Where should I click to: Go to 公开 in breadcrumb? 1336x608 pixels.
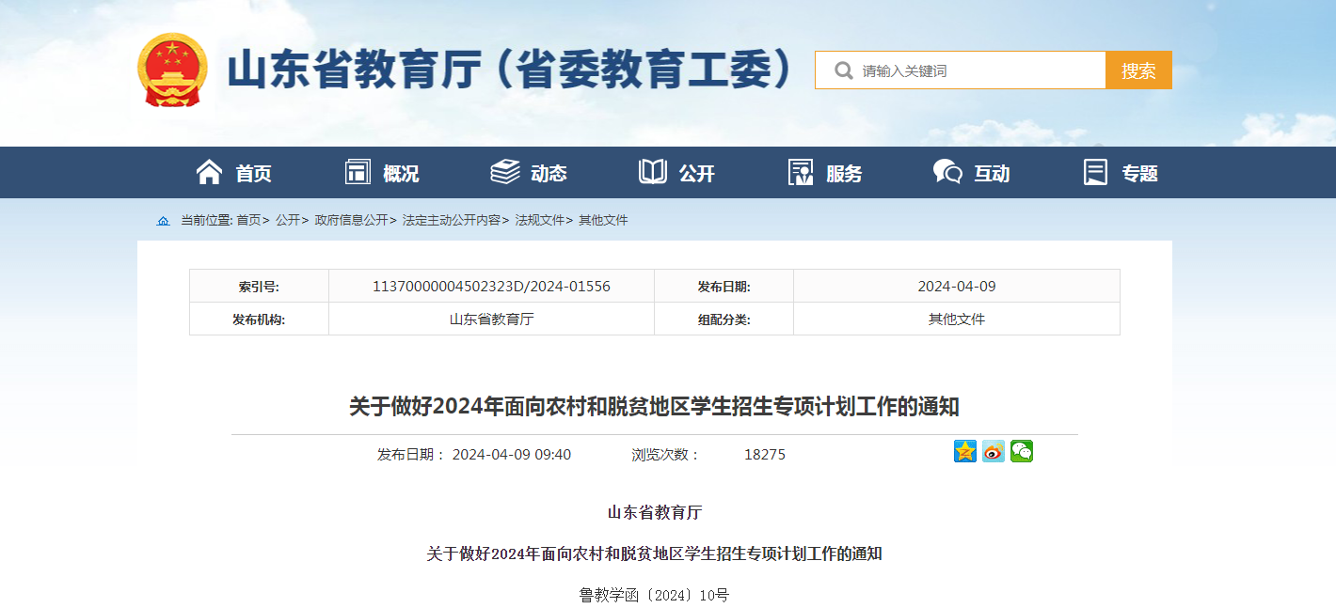coord(288,220)
